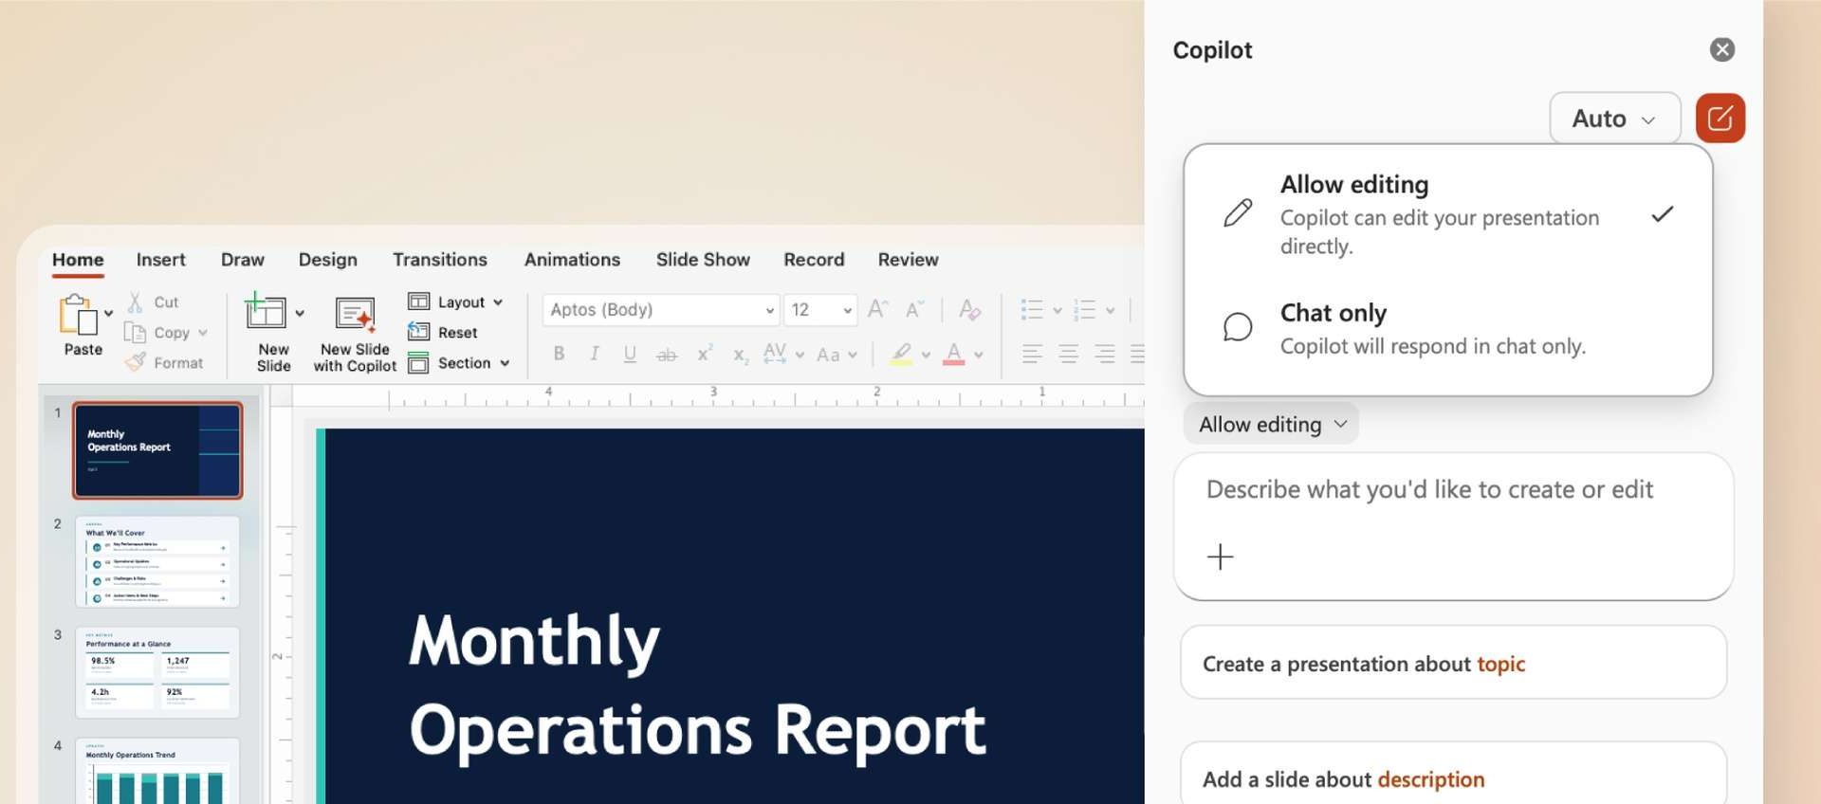Click the New Slide icon
The image size is (1821, 804).
(265, 311)
